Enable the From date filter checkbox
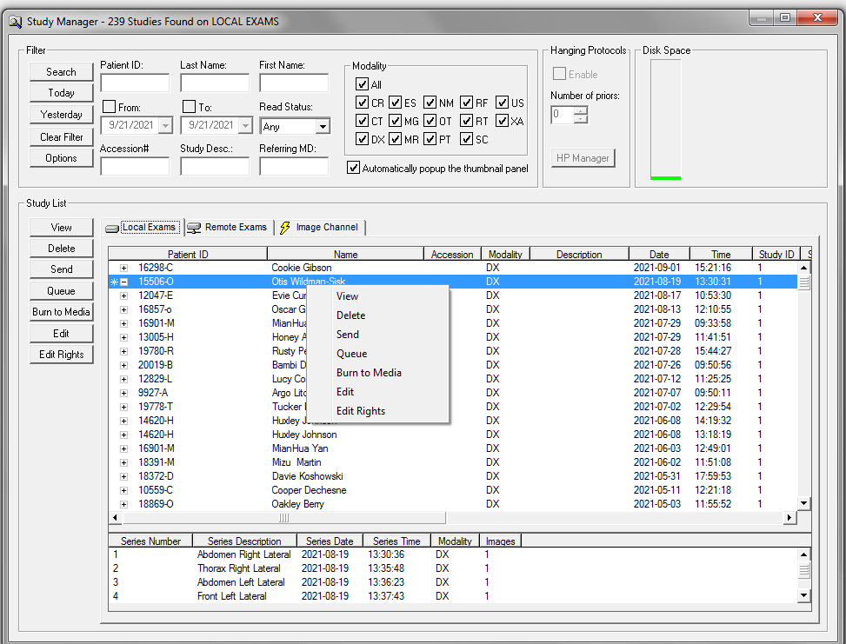This screenshot has height=644, width=846. pyautogui.click(x=109, y=107)
